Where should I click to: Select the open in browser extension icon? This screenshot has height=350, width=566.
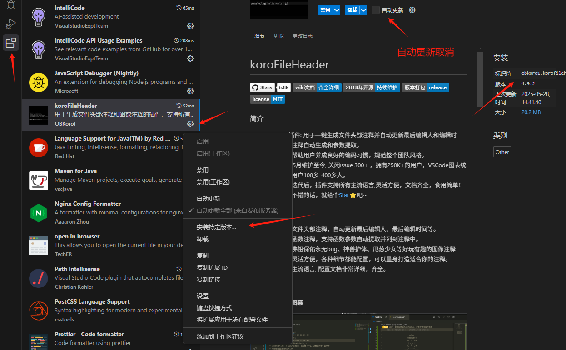(39, 246)
